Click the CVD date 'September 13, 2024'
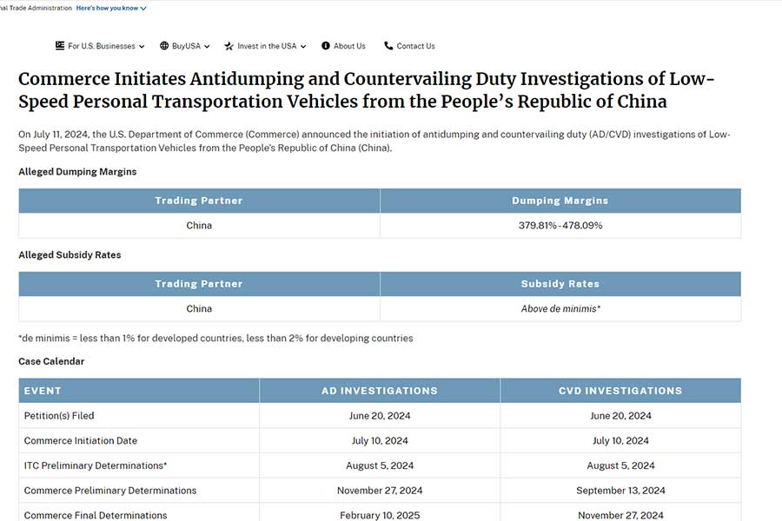Viewport: 782px width, 521px height. [620, 491]
